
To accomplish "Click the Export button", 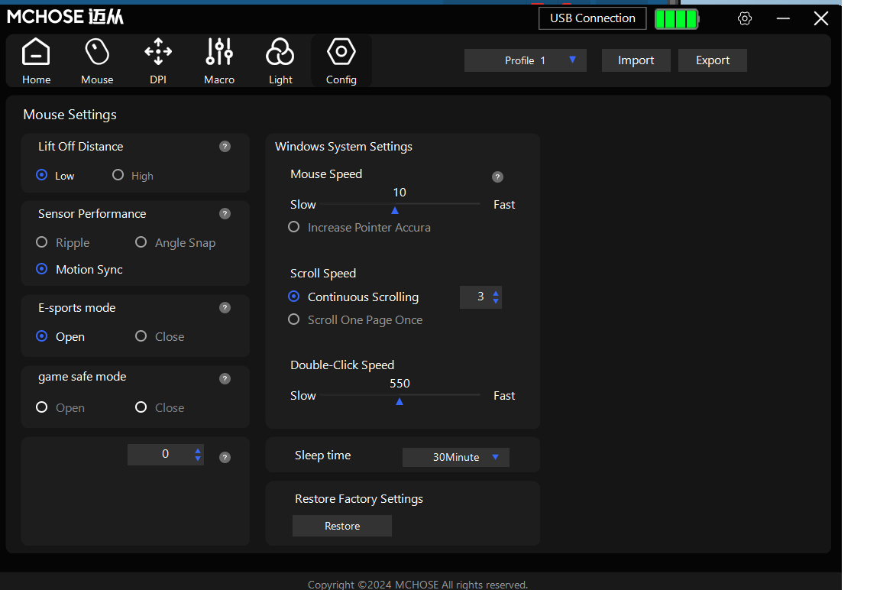I will (x=713, y=60).
